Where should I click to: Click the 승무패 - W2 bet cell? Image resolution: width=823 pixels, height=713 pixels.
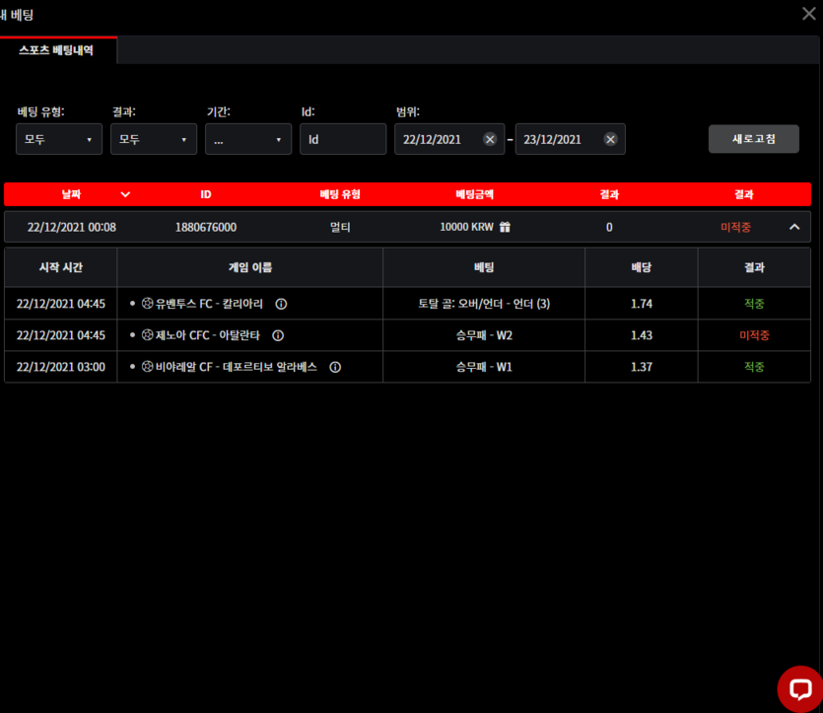point(484,335)
